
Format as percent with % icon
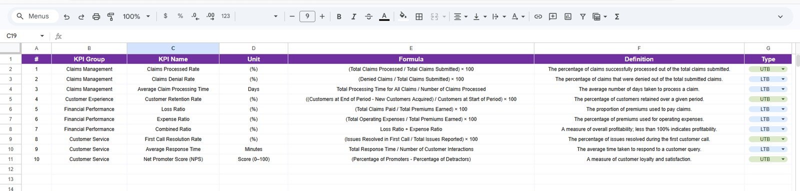click(180, 16)
